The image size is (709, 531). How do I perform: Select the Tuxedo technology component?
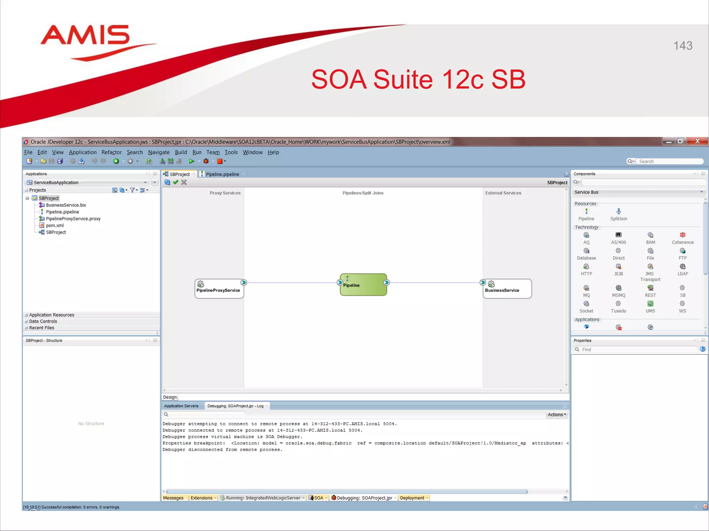[x=618, y=307]
